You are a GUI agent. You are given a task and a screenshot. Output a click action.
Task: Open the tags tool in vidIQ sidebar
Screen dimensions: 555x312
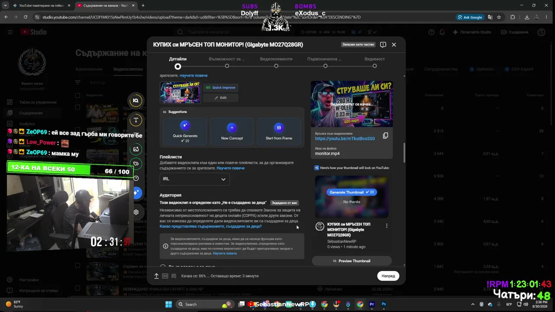(x=136, y=164)
